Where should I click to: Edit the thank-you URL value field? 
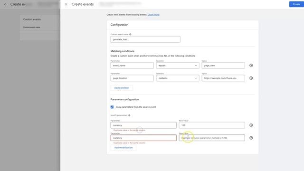coord(223,78)
